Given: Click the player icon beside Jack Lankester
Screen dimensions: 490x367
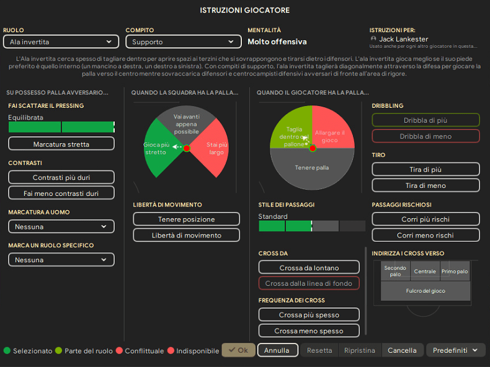Looking at the screenshot, I should (373, 38).
